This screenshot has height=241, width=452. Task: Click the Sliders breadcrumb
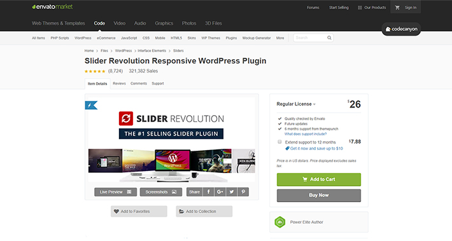click(178, 51)
